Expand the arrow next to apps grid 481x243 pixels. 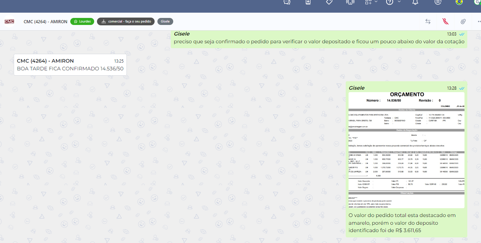[x=376, y=2]
